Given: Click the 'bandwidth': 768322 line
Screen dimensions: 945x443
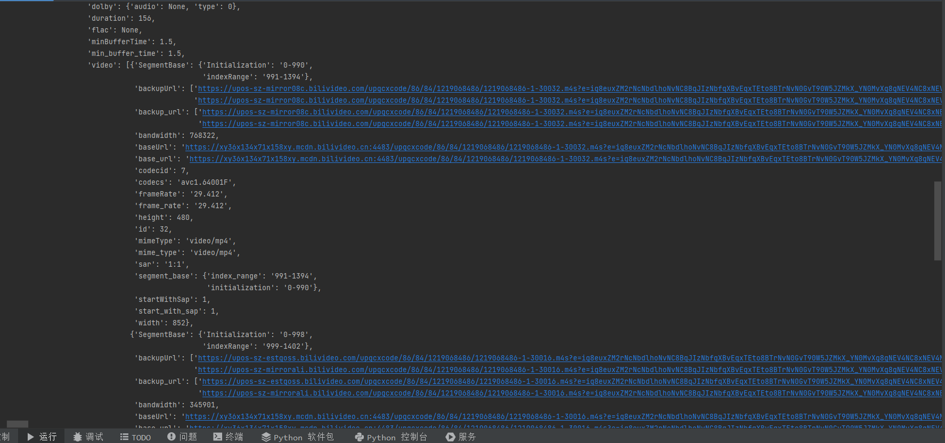Looking at the screenshot, I should pyautogui.click(x=176, y=136).
